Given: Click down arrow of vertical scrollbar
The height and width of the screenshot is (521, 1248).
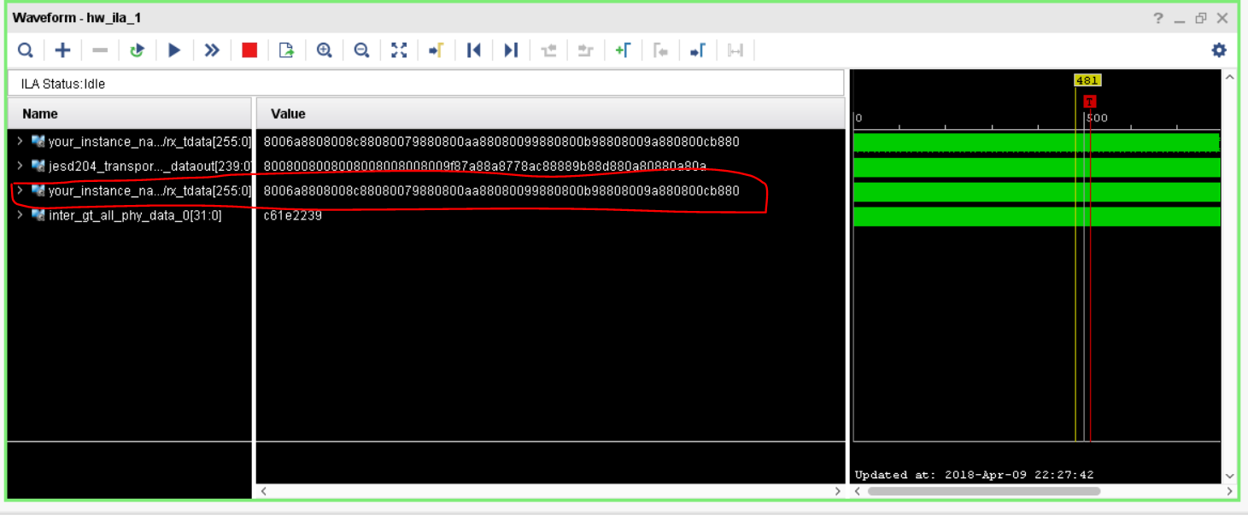Looking at the screenshot, I should coord(1230,477).
